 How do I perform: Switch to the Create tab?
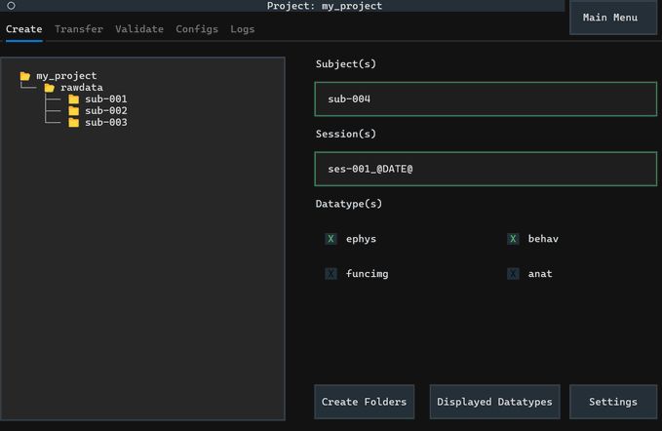(24, 29)
